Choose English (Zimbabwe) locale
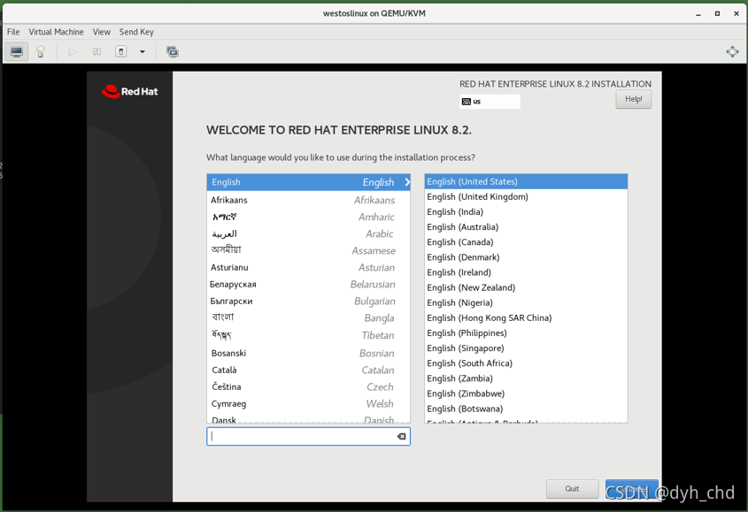The height and width of the screenshot is (512, 748). [526, 394]
